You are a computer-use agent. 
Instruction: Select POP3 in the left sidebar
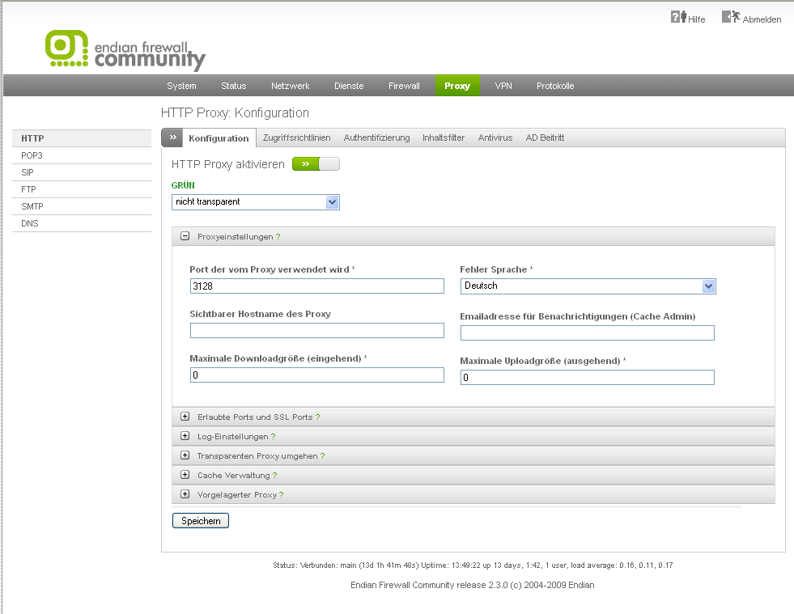32,155
